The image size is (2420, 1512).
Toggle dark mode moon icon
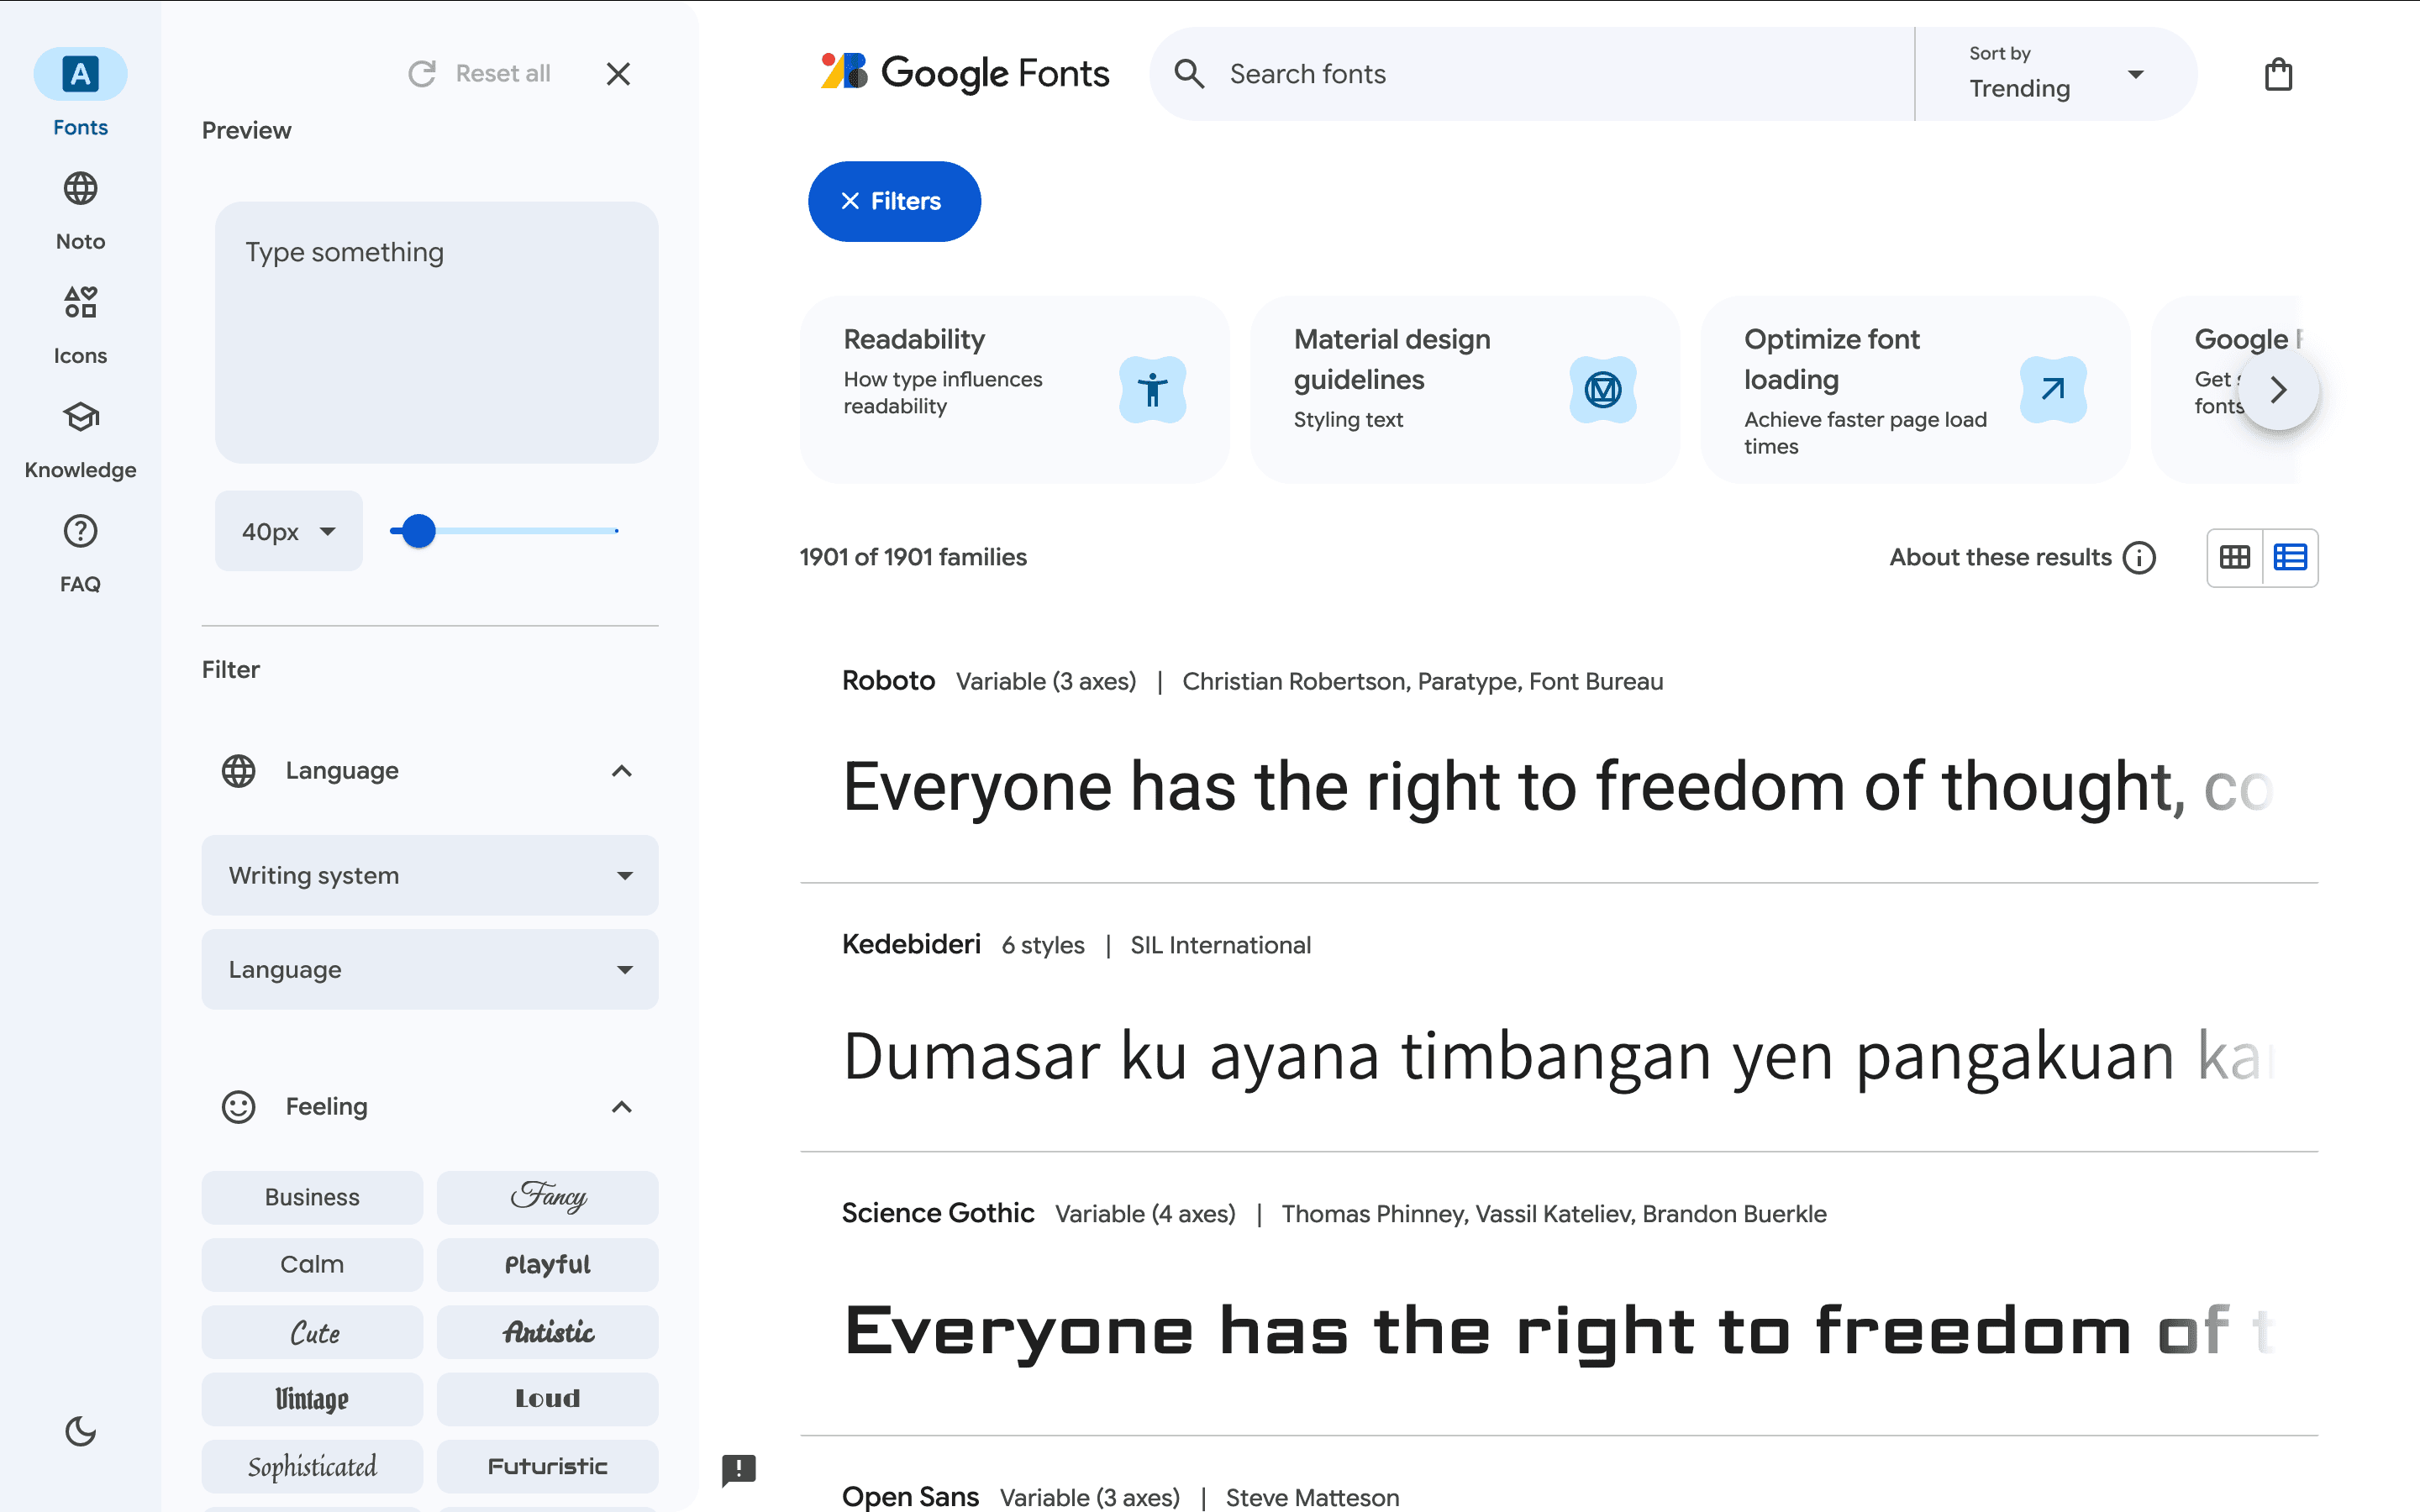80,1431
